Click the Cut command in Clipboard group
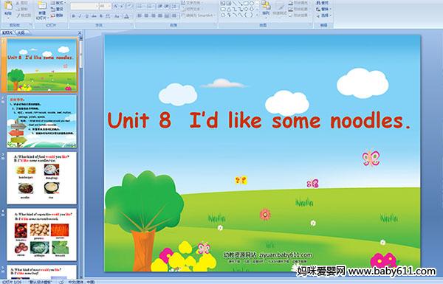Image resolution: width=443 pixels, height=284 pixels. [22, 3]
